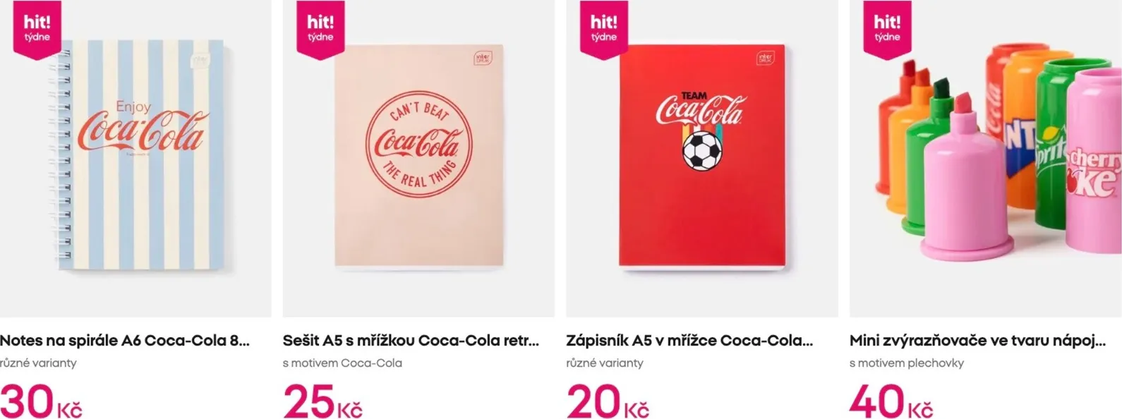This screenshot has height=419, width=1122.
Task: Click the 30 Kč price
Action: click(x=41, y=401)
